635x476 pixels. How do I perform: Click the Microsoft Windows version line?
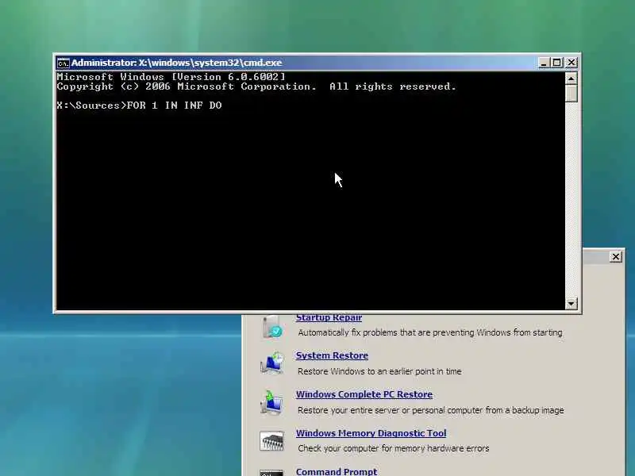tap(171, 77)
